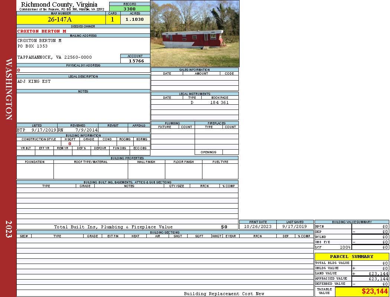This screenshot has height=297, width=390.
Task: Click the card number 1 cell
Action: 113,20
